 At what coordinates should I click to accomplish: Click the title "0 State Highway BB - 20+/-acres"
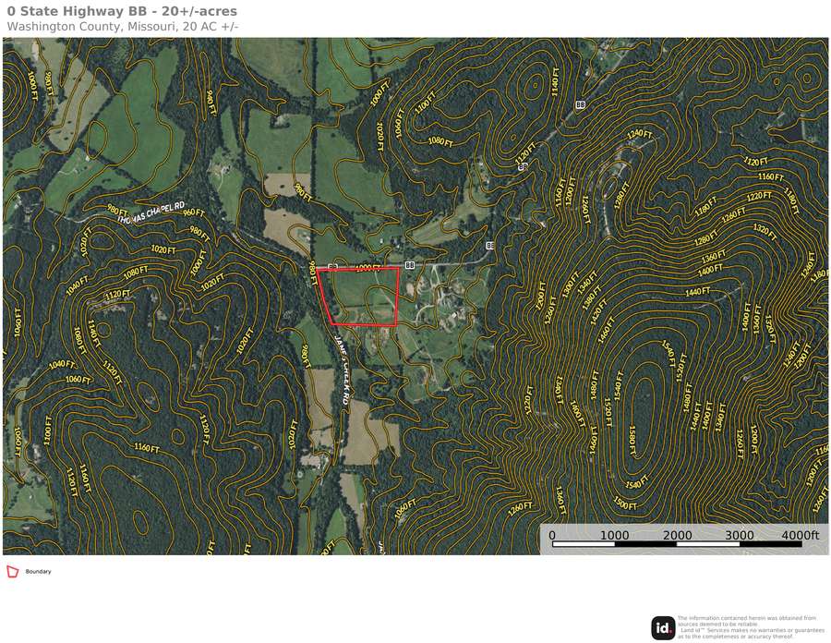[122, 11]
